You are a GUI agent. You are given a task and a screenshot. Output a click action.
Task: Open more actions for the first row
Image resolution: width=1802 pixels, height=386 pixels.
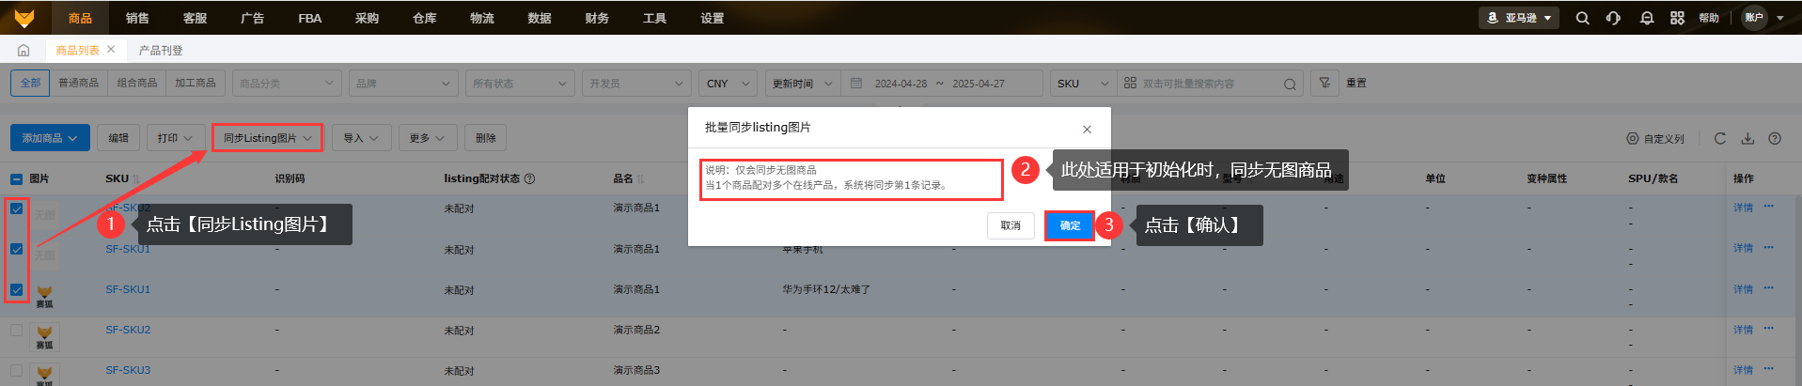click(x=1768, y=207)
